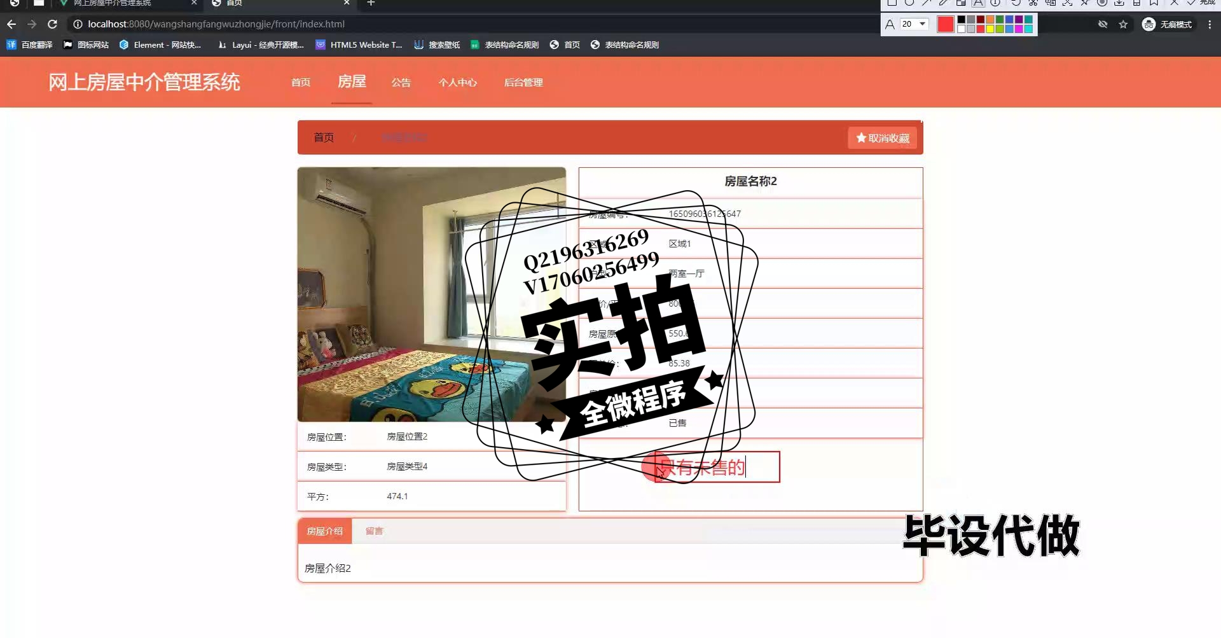Image resolution: width=1221 pixels, height=638 pixels.
Task: Go to 首页 in the site navigation
Action: 301,82
